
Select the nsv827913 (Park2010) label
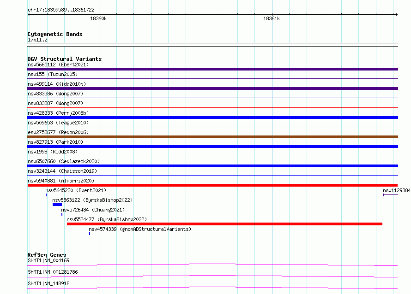55,142
